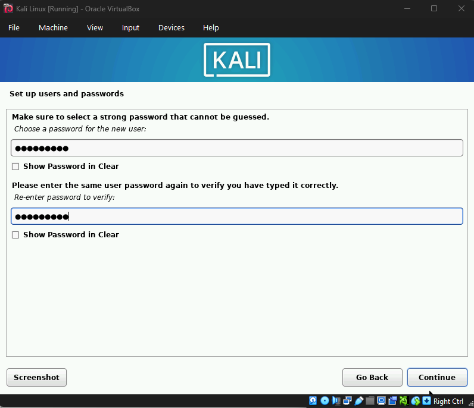Enable Show Password in Clear for first password
This screenshot has height=408, width=474.
(x=16, y=167)
